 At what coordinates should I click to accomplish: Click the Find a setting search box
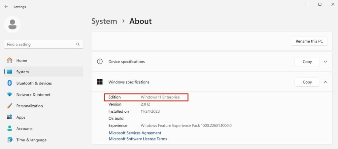pos(40,44)
